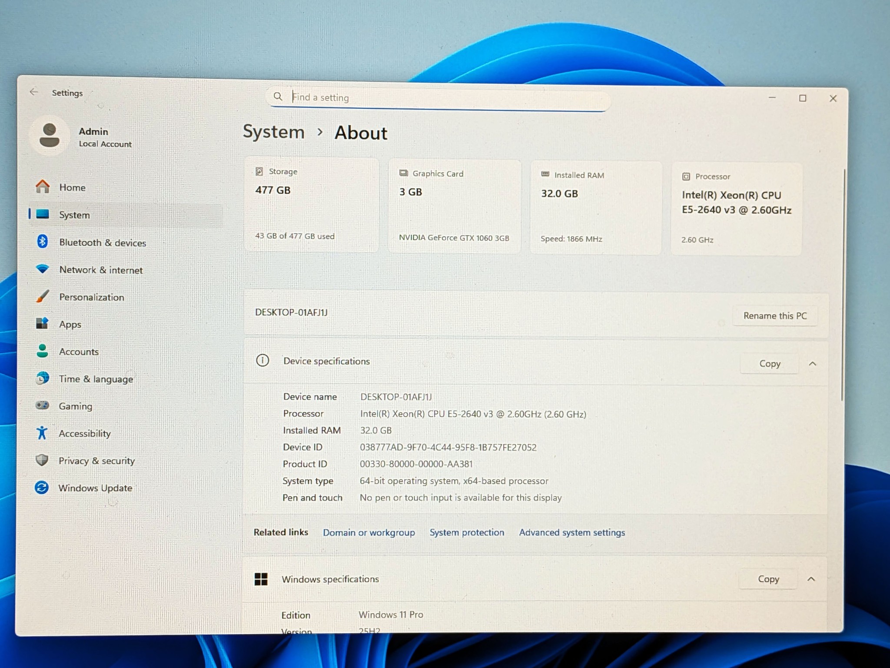Viewport: 890px width, 668px height.
Task: Select Accounts in the sidebar
Action: pos(79,351)
